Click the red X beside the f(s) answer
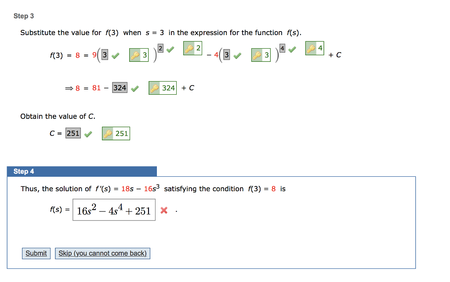Viewport: 450px width, 282px height. coord(164,210)
